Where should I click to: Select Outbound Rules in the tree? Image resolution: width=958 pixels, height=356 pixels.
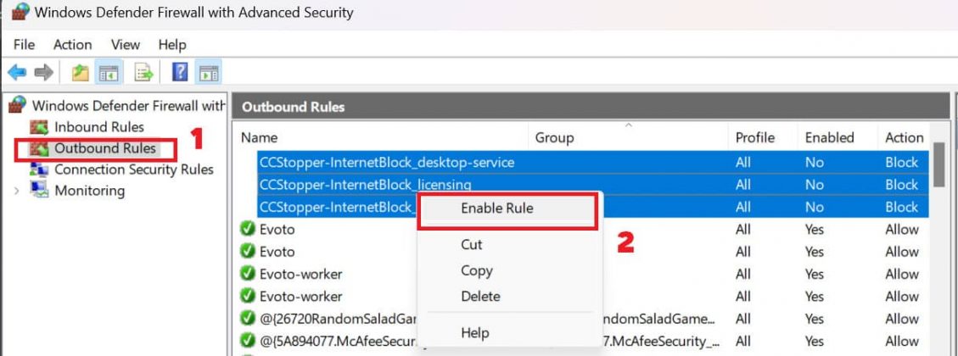tap(104, 148)
